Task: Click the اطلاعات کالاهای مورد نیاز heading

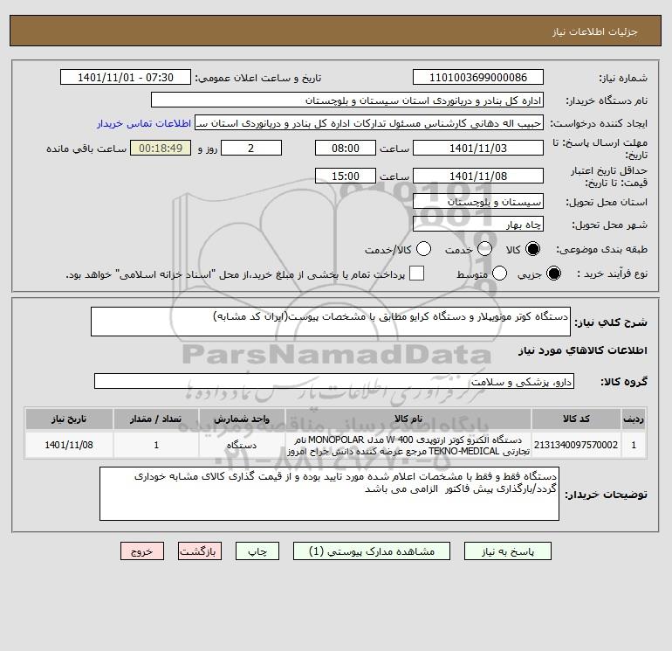Action: point(582,350)
